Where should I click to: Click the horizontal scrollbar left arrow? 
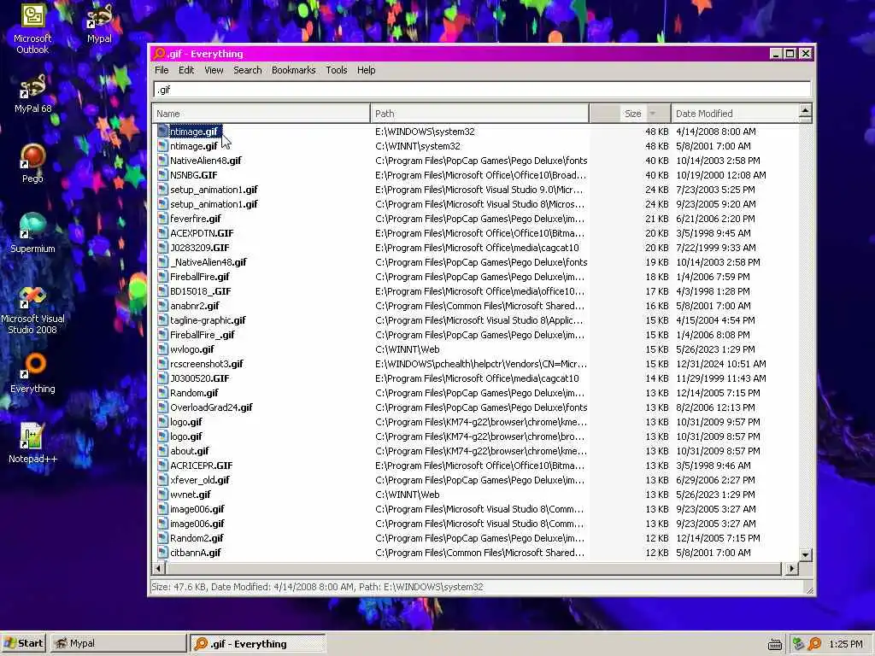coord(159,568)
